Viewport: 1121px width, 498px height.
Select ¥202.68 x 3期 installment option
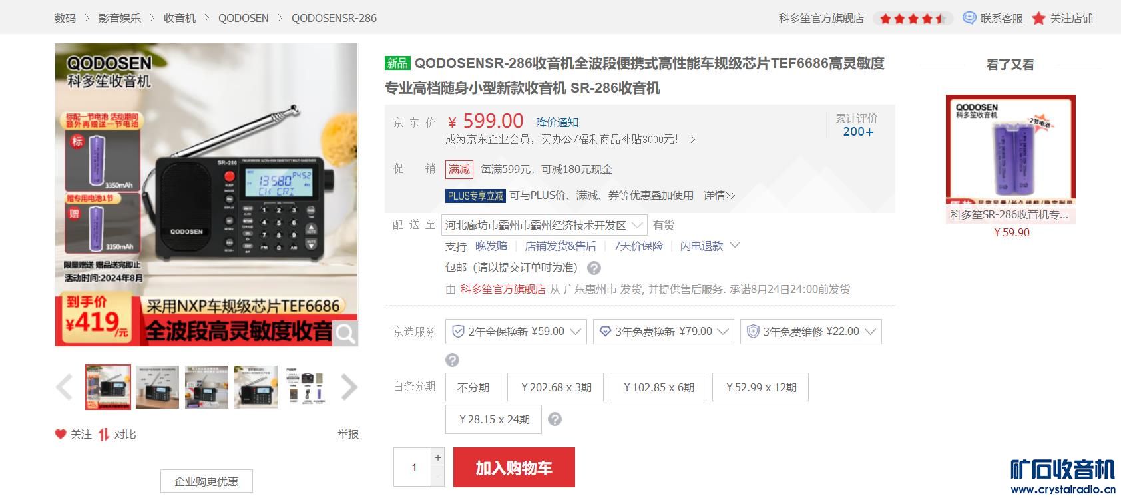pyautogui.click(x=556, y=387)
